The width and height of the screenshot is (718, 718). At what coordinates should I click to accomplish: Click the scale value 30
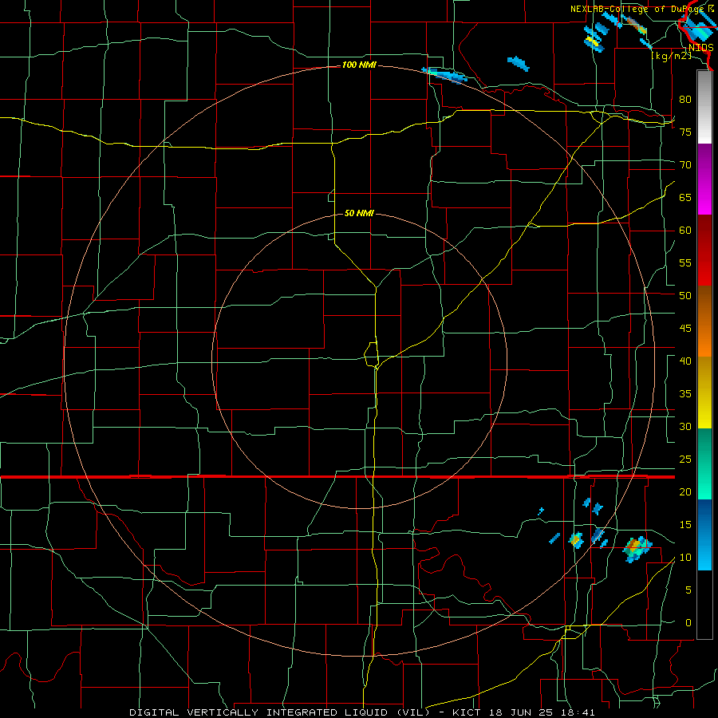(x=685, y=426)
